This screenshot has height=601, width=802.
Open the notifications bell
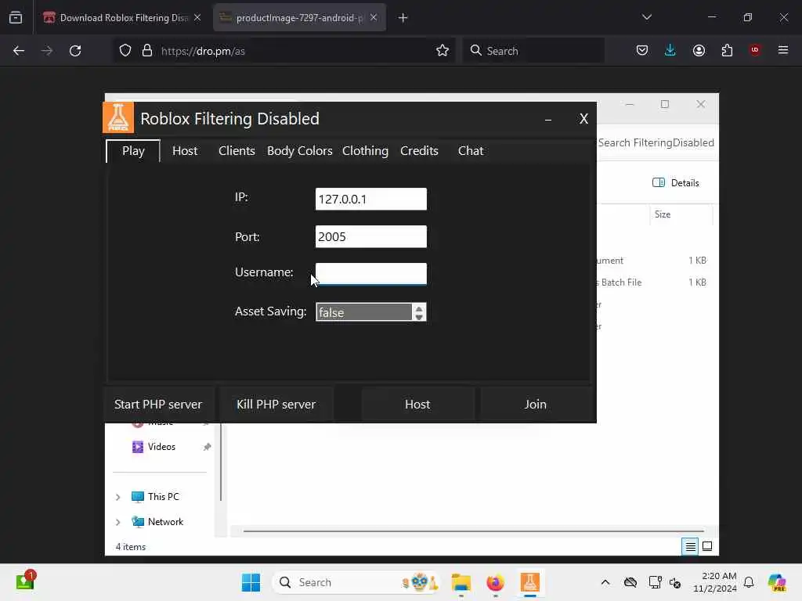[749, 582]
